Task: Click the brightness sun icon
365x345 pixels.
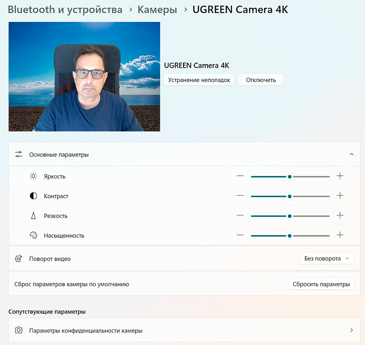Action: (x=33, y=176)
